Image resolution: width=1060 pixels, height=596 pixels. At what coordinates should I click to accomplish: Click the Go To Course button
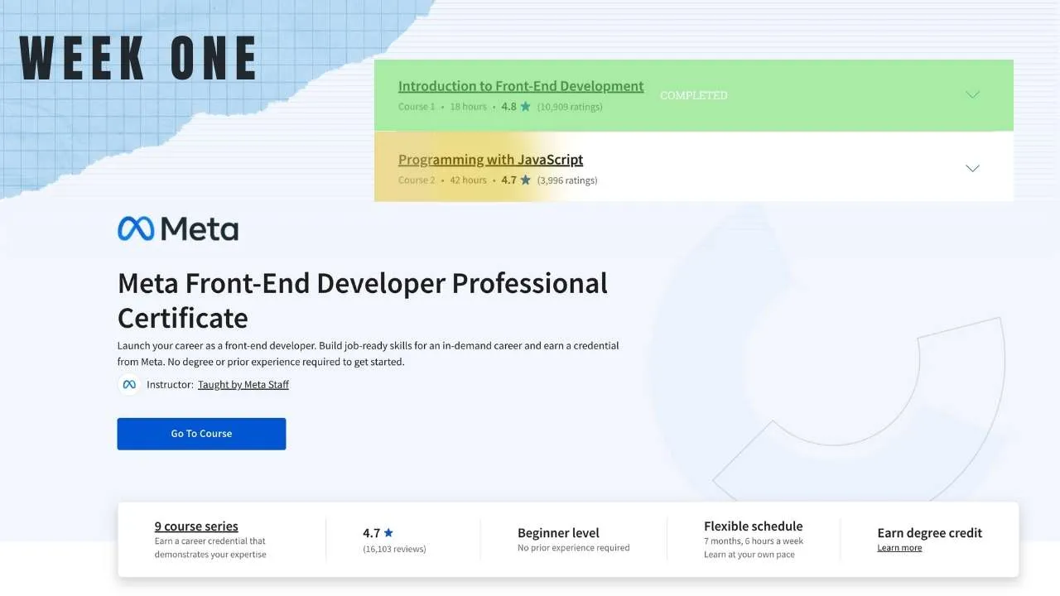201,434
